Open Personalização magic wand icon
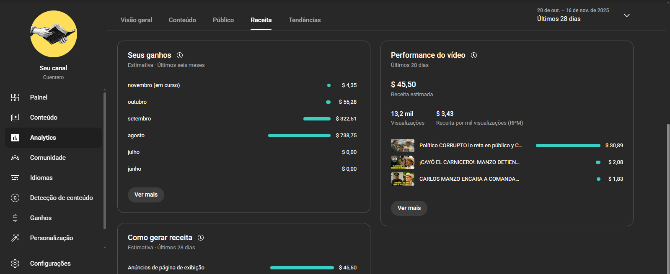This screenshot has height=274, width=670. click(15, 238)
